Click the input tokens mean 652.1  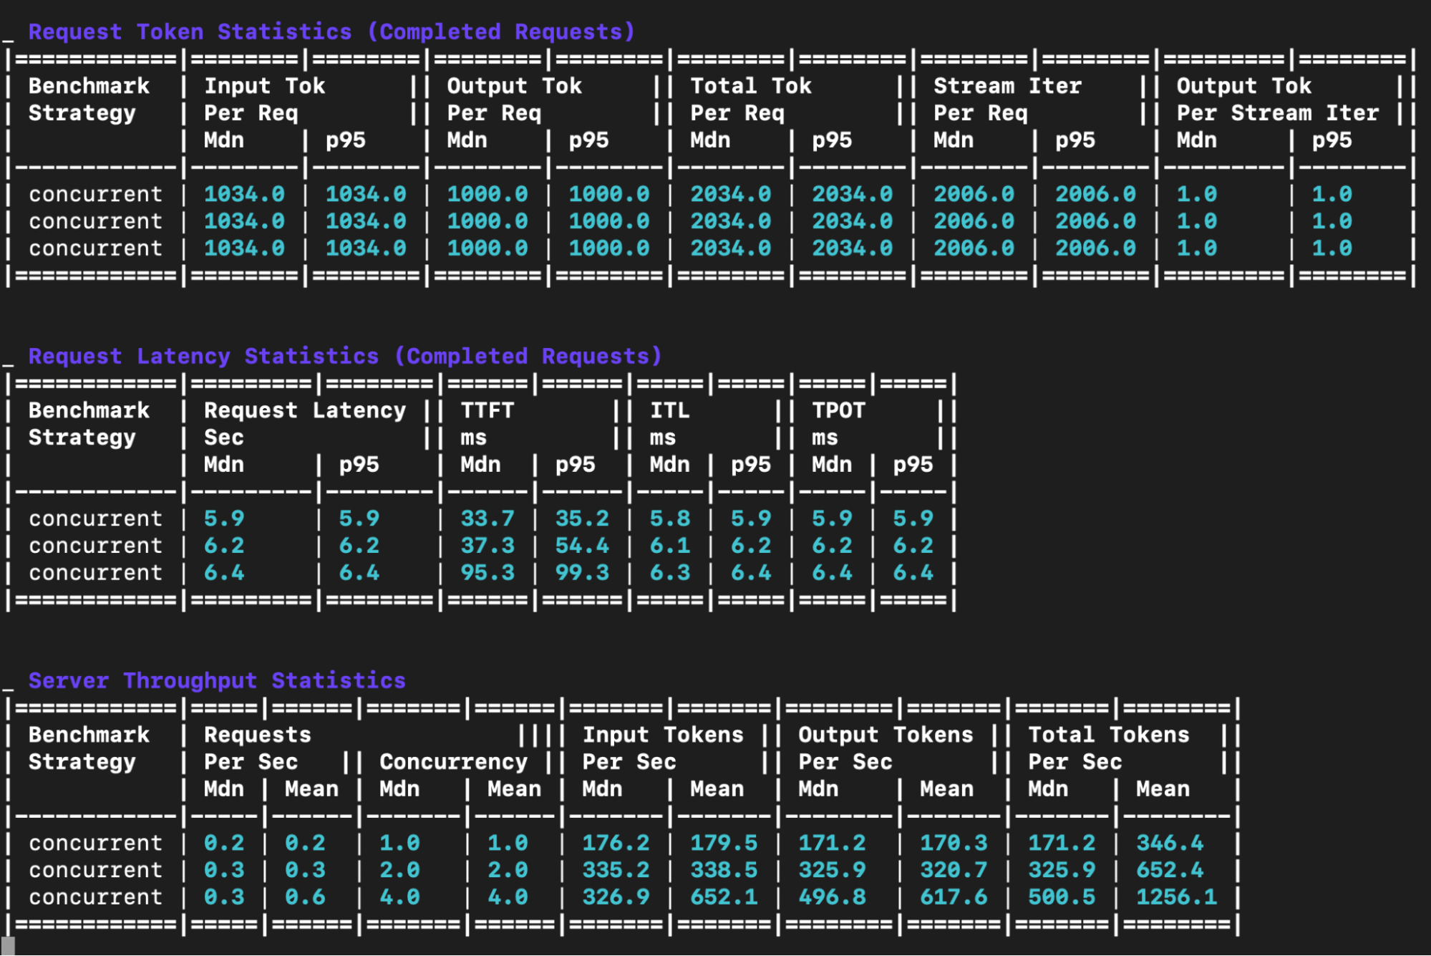pyautogui.click(x=724, y=897)
